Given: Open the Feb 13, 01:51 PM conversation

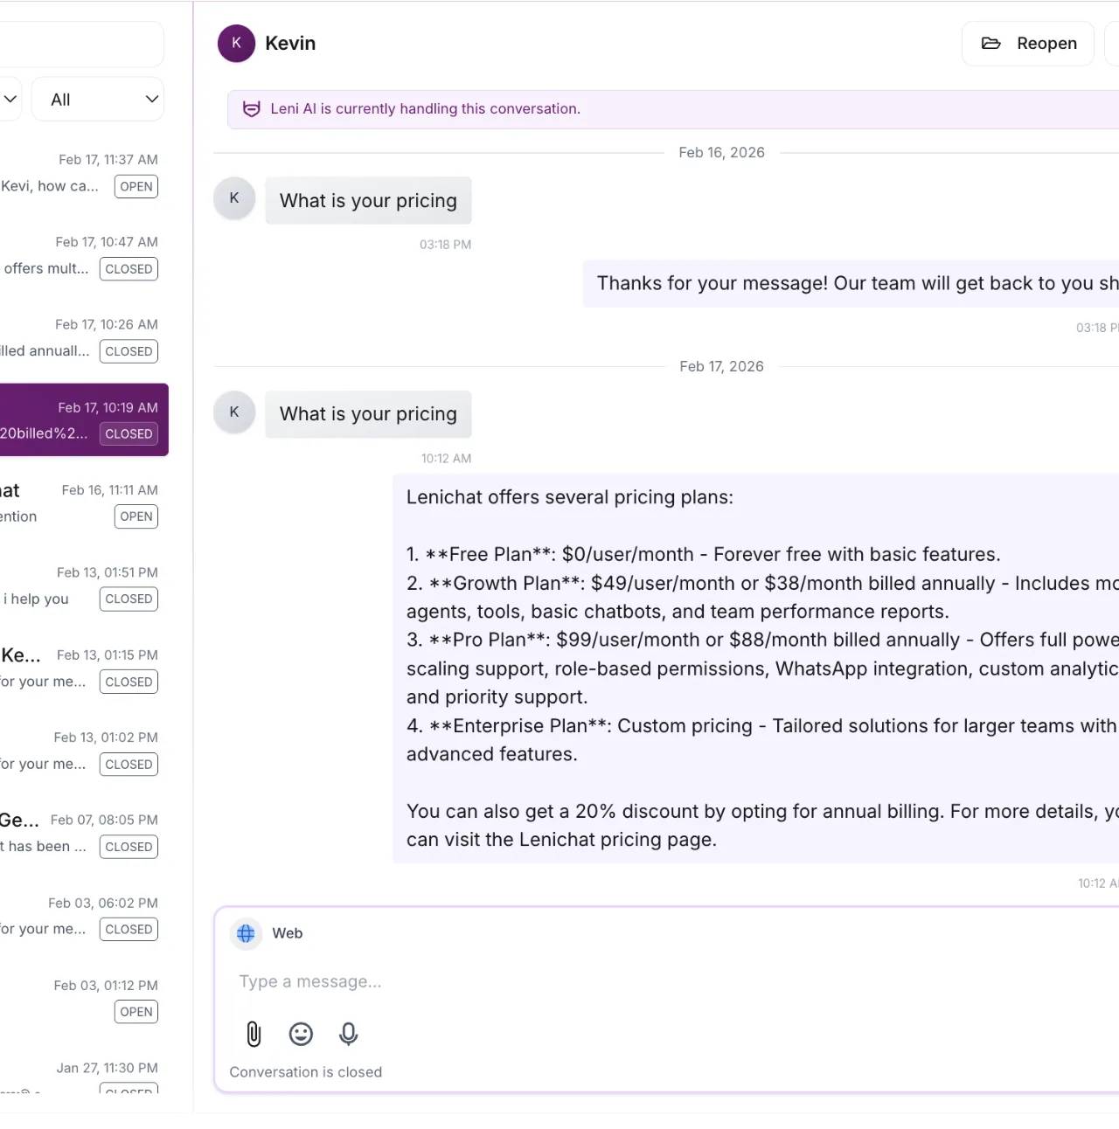Looking at the screenshot, I should [82, 585].
